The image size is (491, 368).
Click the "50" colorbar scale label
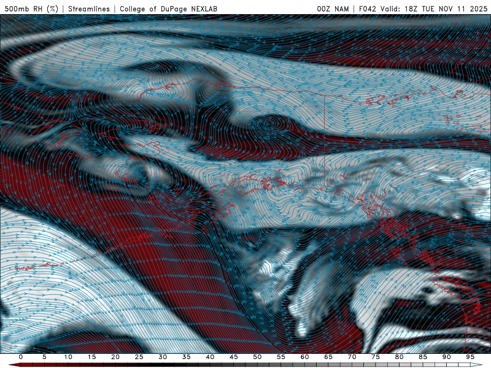(257, 357)
